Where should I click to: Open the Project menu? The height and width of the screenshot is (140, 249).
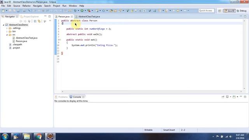coord(56,6)
